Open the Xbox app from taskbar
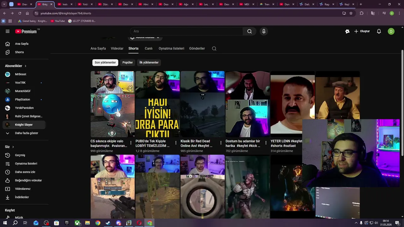 [x=77, y=223]
